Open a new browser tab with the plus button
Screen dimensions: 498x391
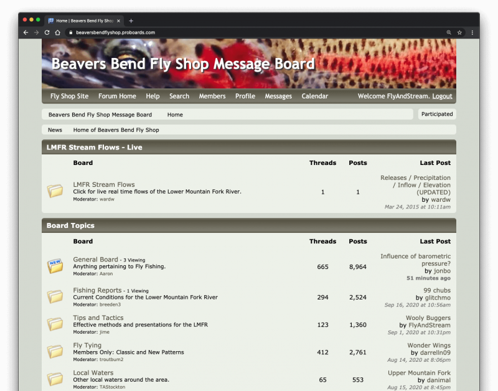[x=131, y=19]
